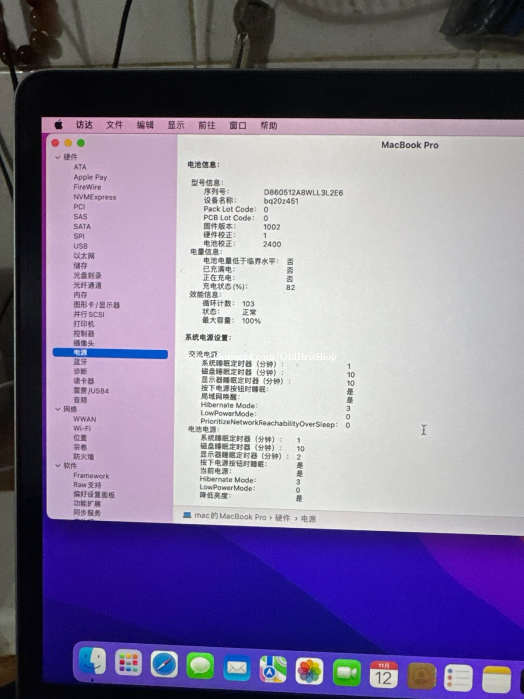Image resolution: width=524 pixels, height=699 pixels.
Task: Click 硬件 in the bottom path bar
Action: coord(282,518)
